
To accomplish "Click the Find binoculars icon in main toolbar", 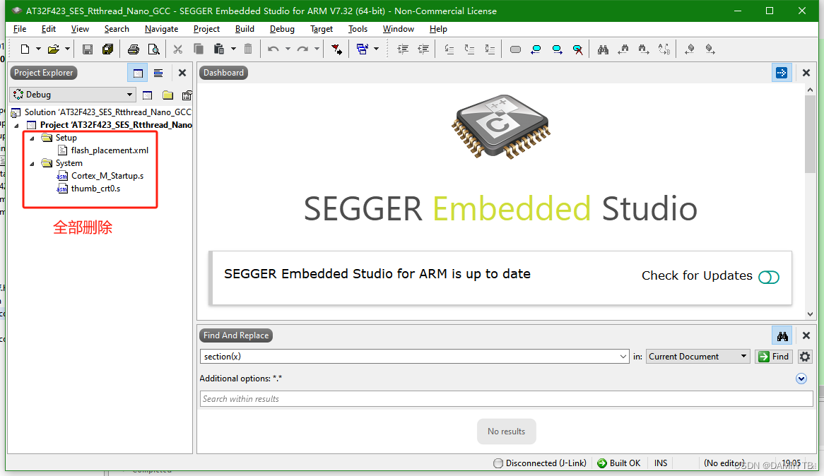I will [603, 49].
